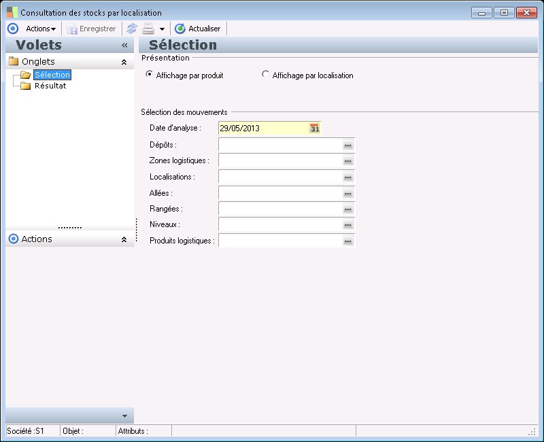Click the Onglets folder icon
Viewport: 544px width, 442px height.
point(14,61)
